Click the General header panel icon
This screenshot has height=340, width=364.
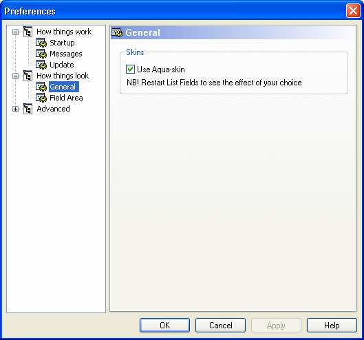click(x=117, y=32)
